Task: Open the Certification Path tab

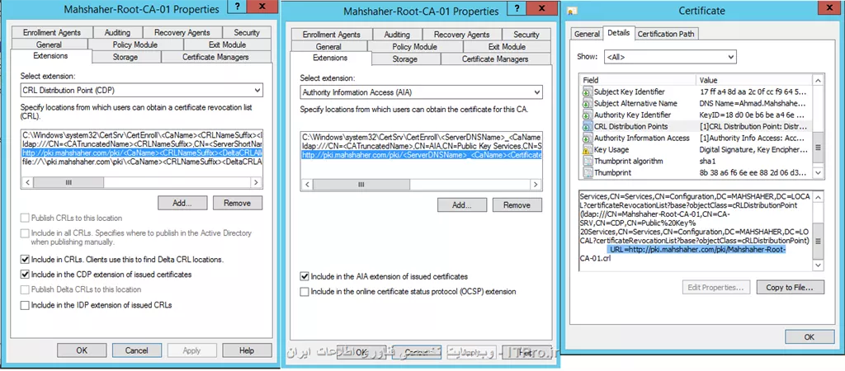Action: pos(666,34)
